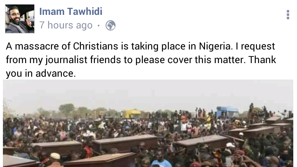
Task: Visit the Imam Tawhidi profile name link
Action: point(71,12)
